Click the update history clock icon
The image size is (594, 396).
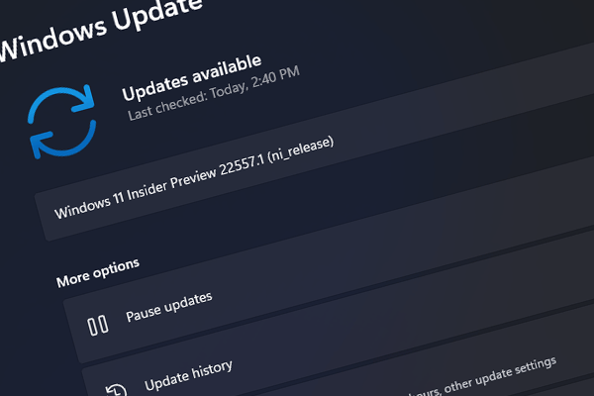[x=116, y=390]
